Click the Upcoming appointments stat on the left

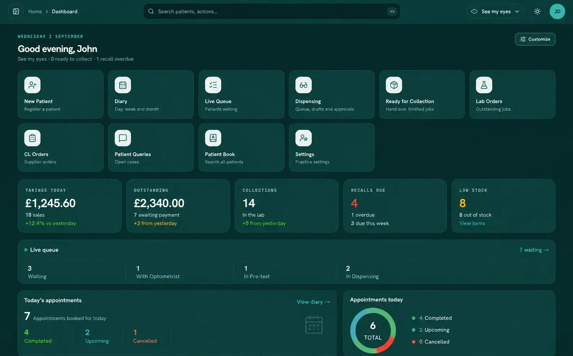click(x=97, y=336)
